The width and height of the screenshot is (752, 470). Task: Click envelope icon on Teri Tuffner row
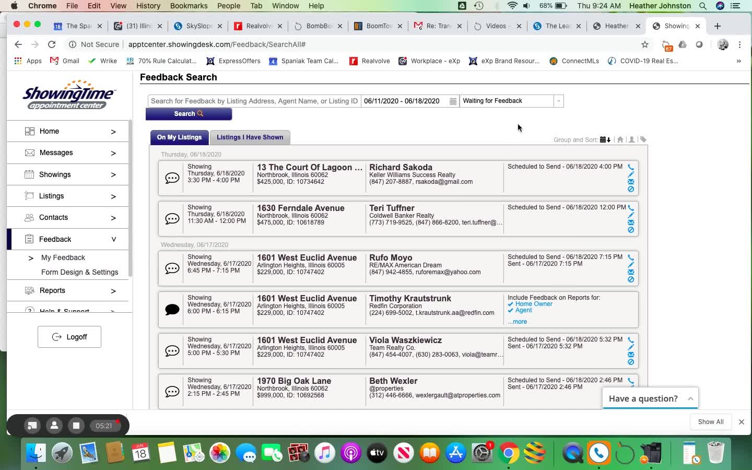click(631, 222)
